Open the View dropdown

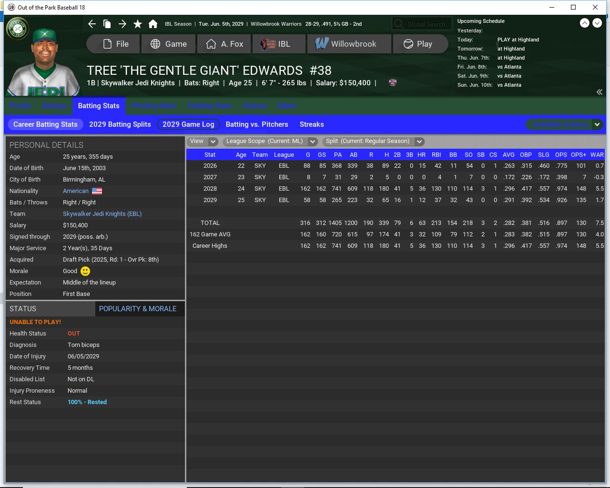pyautogui.click(x=203, y=142)
